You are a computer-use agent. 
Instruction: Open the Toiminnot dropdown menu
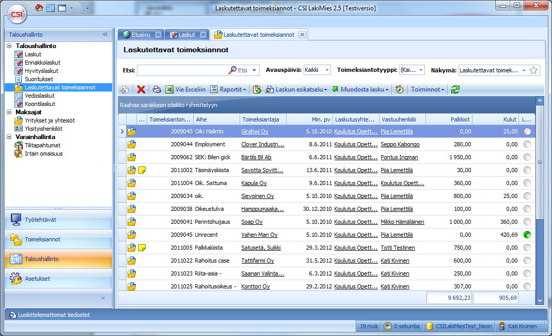pyautogui.click(x=428, y=89)
